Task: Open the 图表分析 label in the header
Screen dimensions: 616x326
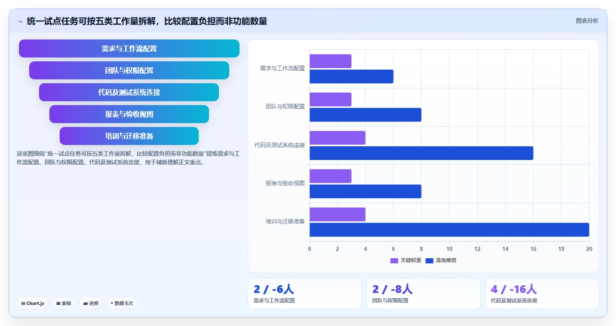Action: click(587, 21)
